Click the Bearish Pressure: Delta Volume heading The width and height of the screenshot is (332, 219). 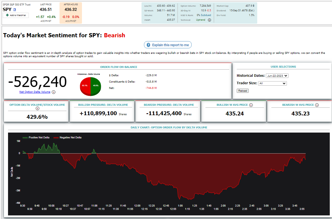point(169,105)
